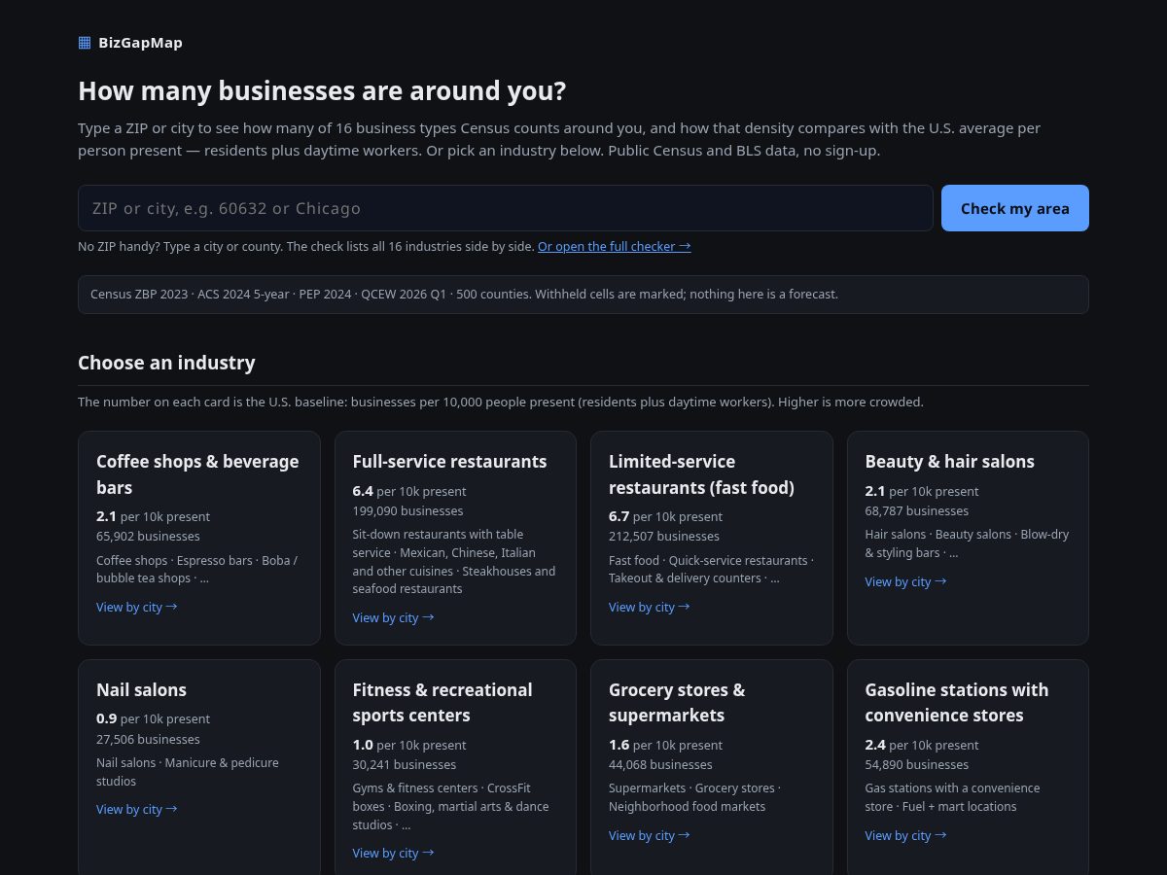
Task: Click the 27,506 businesses count
Action: 148,740
